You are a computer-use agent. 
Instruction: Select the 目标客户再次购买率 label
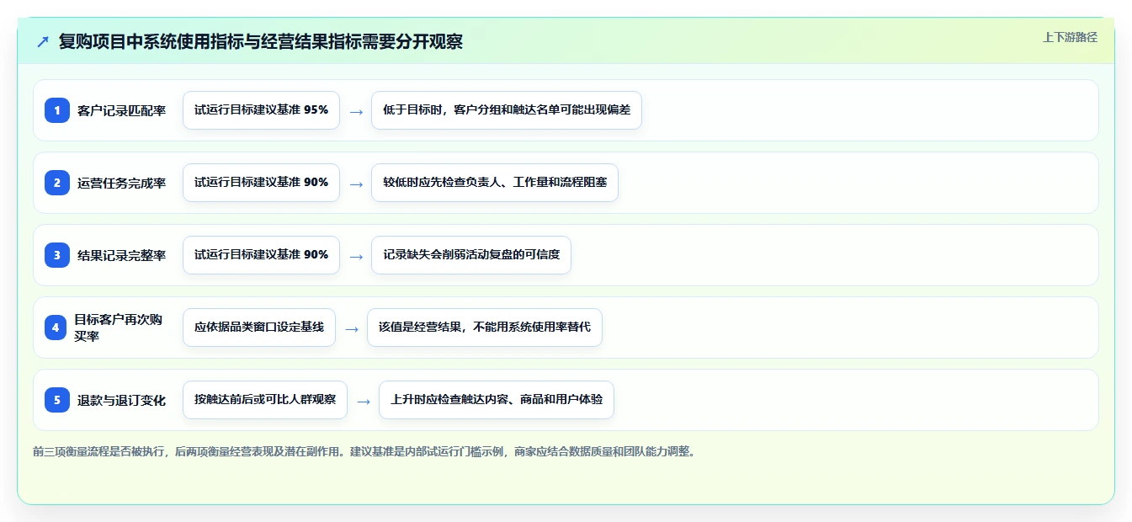[x=118, y=328]
